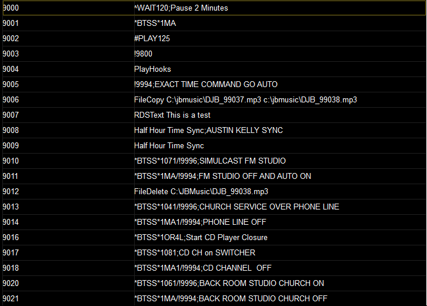Select EXACT TIME COMMAND GO AUTO row

coord(214,84)
